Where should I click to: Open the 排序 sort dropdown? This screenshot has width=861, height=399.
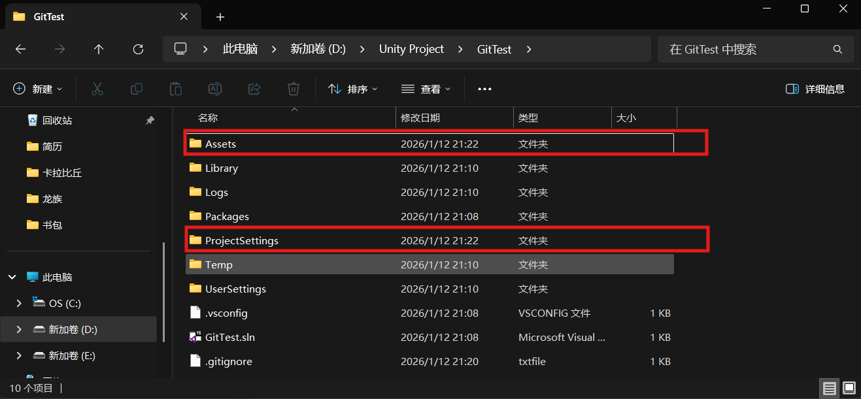point(353,89)
